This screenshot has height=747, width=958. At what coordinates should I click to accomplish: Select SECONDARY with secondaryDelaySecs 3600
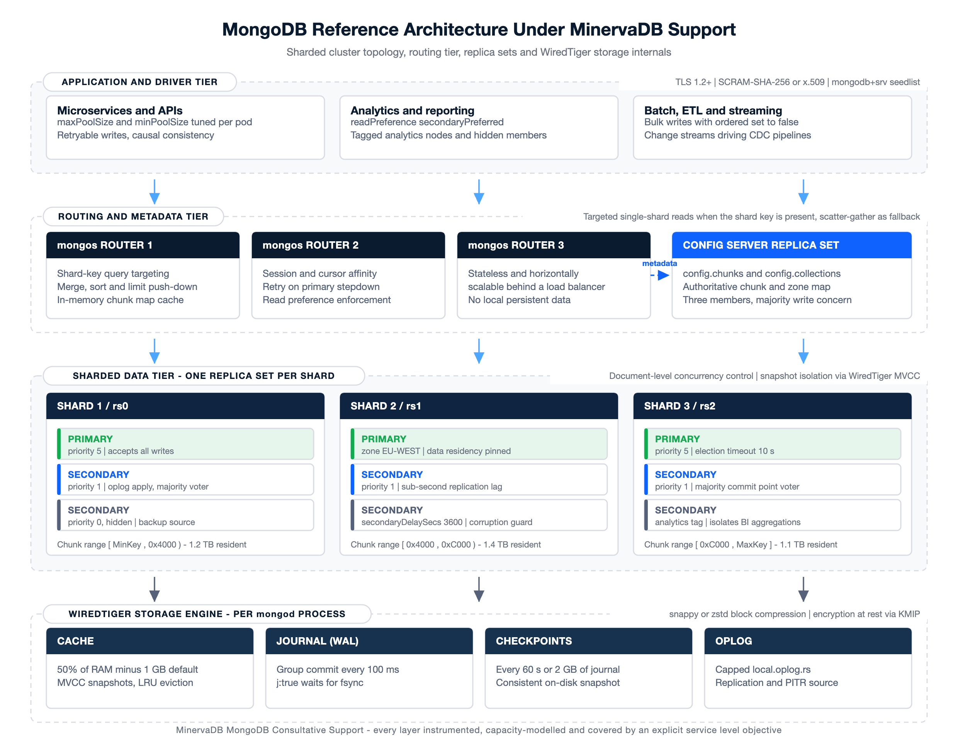tap(479, 515)
